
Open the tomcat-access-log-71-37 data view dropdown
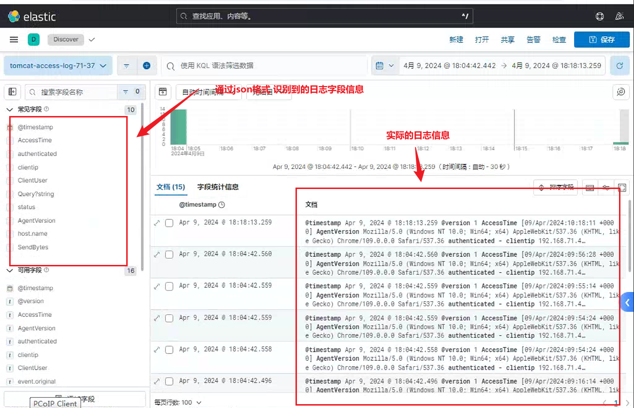pos(58,66)
